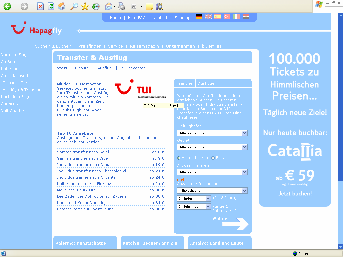Open Back button history dropdown arrow
343x257 pixels.
15,6
